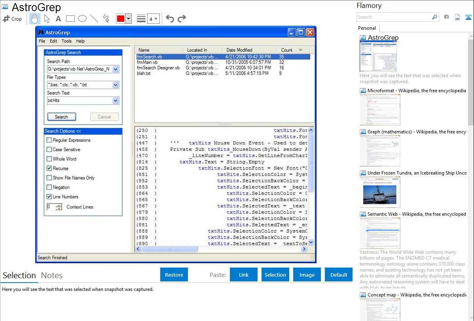Sort results by Located In column
474x321 pixels.
pos(203,50)
